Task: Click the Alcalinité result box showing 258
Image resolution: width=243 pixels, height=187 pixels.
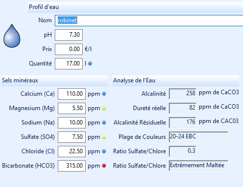Action: [x=183, y=94]
